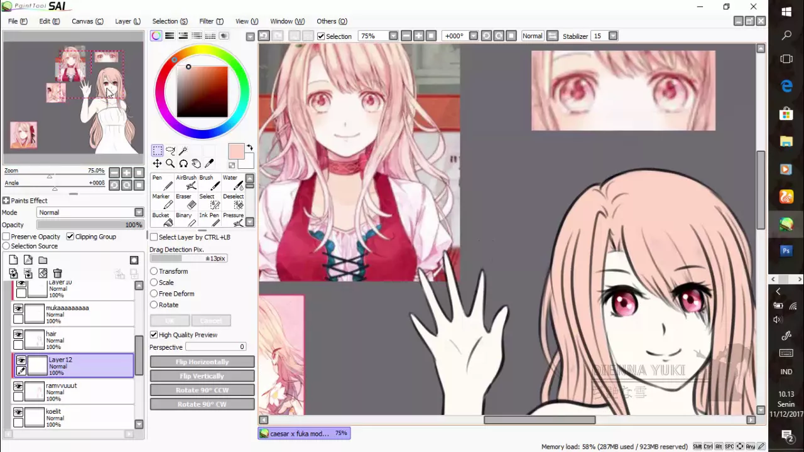This screenshot has height=452, width=804.
Task: Select the Move tool
Action: (157, 163)
